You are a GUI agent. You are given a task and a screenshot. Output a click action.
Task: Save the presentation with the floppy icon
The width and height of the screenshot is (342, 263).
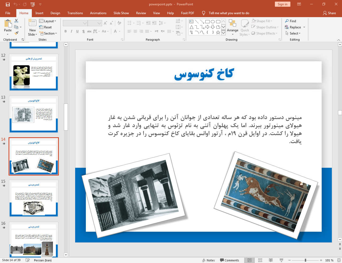7,4
